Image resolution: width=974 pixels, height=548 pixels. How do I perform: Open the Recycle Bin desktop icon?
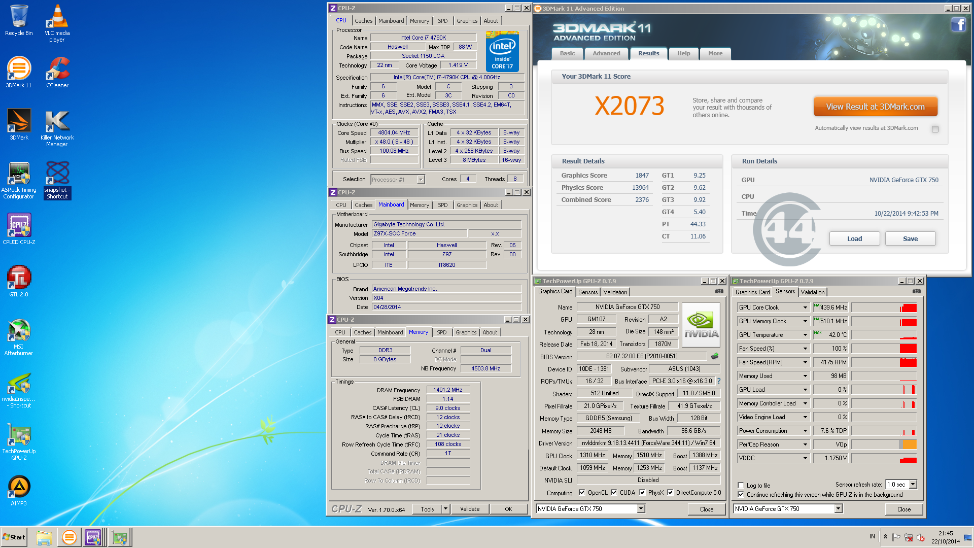(x=19, y=20)
